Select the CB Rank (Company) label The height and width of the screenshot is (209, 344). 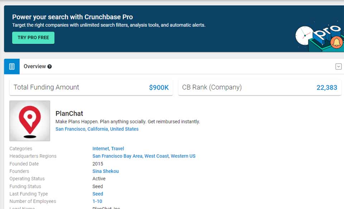(212, 87)
